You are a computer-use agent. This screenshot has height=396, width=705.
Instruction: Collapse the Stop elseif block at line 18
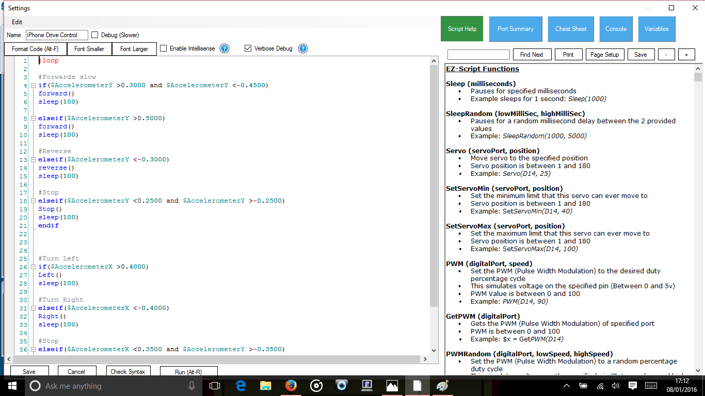(x=33, y=201)
